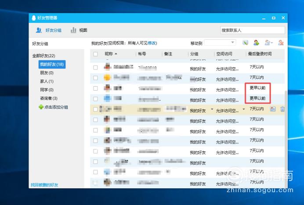Viewport: 304px width, 205px height.
Task: Expand the 我的好友 group dropdown in highlighted row
Action: coord(212,109)
